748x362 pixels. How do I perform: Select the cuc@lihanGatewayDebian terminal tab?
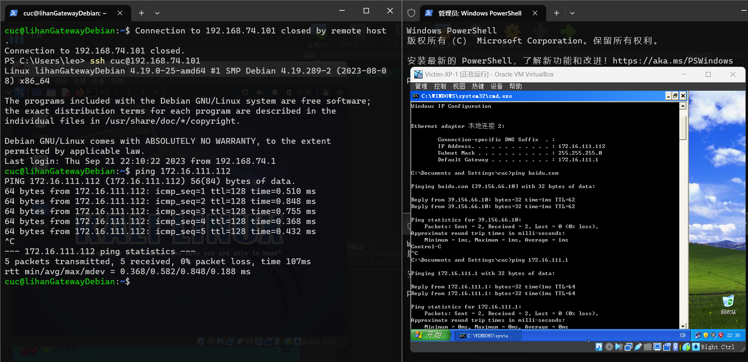coord(68,13)
